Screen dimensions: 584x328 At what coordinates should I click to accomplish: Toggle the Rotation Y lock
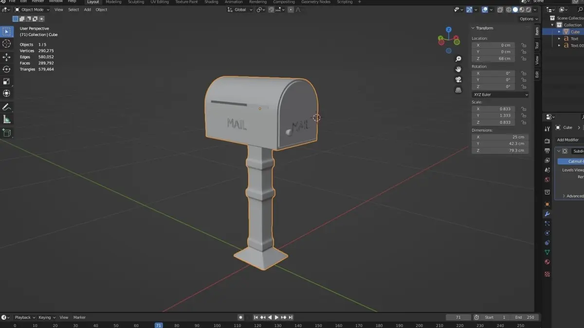point(524,80)
